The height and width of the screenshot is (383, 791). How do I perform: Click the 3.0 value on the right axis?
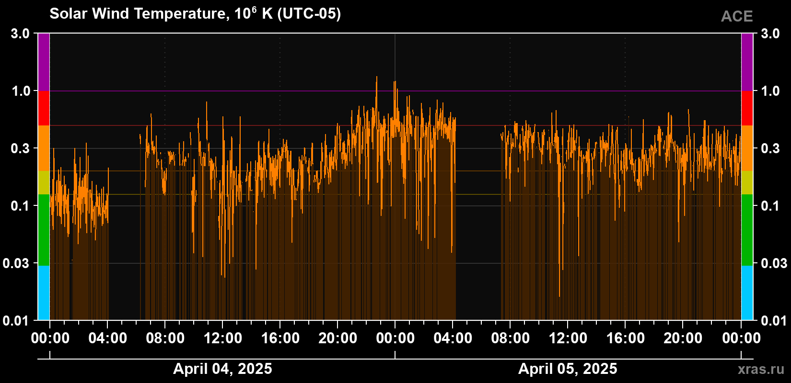770,34
